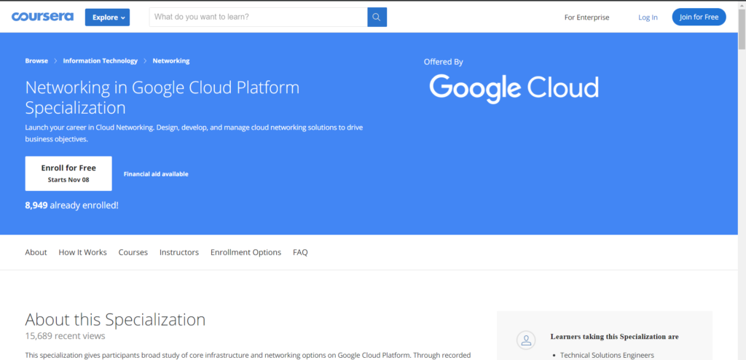The width and height of the screenshot is (746, 360).
Task: Click the magnifying glass search button
Action: (377, 17)
